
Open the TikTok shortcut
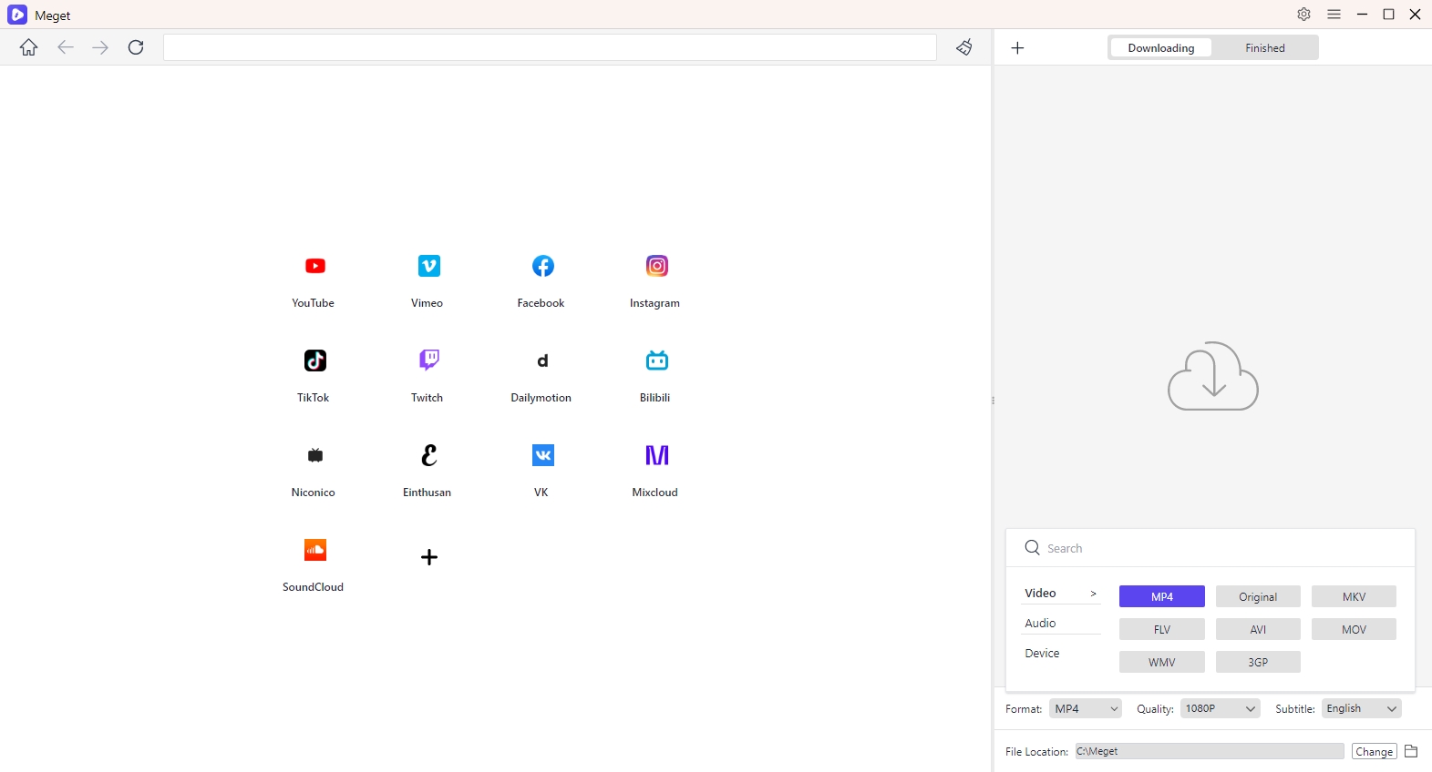tap(314, 376)
